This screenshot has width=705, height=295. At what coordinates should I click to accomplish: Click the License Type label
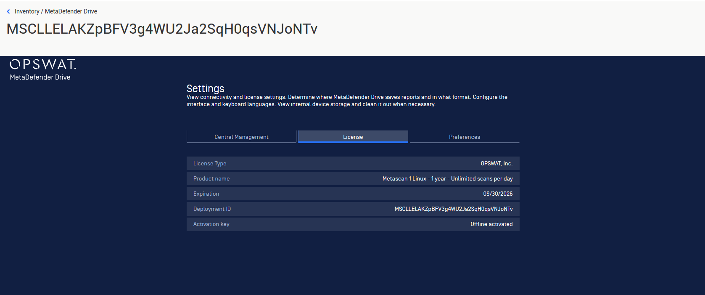point(210,163)
